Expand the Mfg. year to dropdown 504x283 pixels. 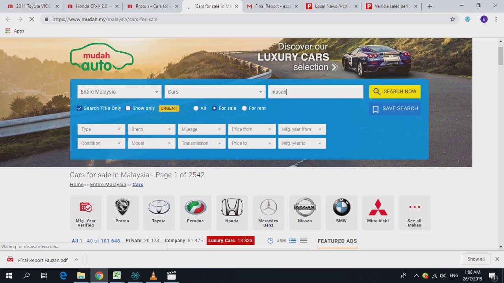(x=302, y=143)
